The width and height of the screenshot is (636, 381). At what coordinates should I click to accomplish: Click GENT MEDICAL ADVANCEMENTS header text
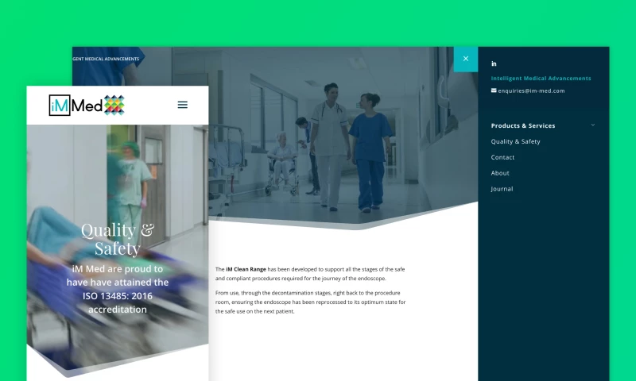(x=106, y=59)
